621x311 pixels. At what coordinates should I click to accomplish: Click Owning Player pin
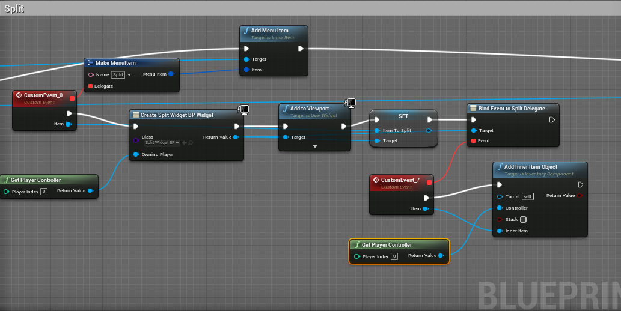136,154
